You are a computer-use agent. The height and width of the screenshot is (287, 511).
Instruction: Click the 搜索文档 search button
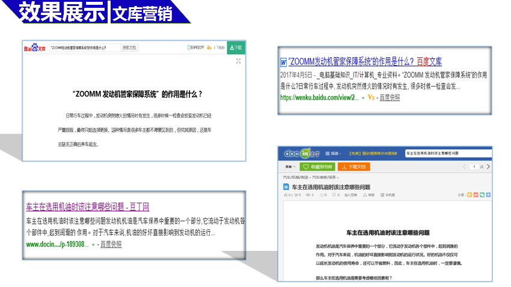[129, 48]
